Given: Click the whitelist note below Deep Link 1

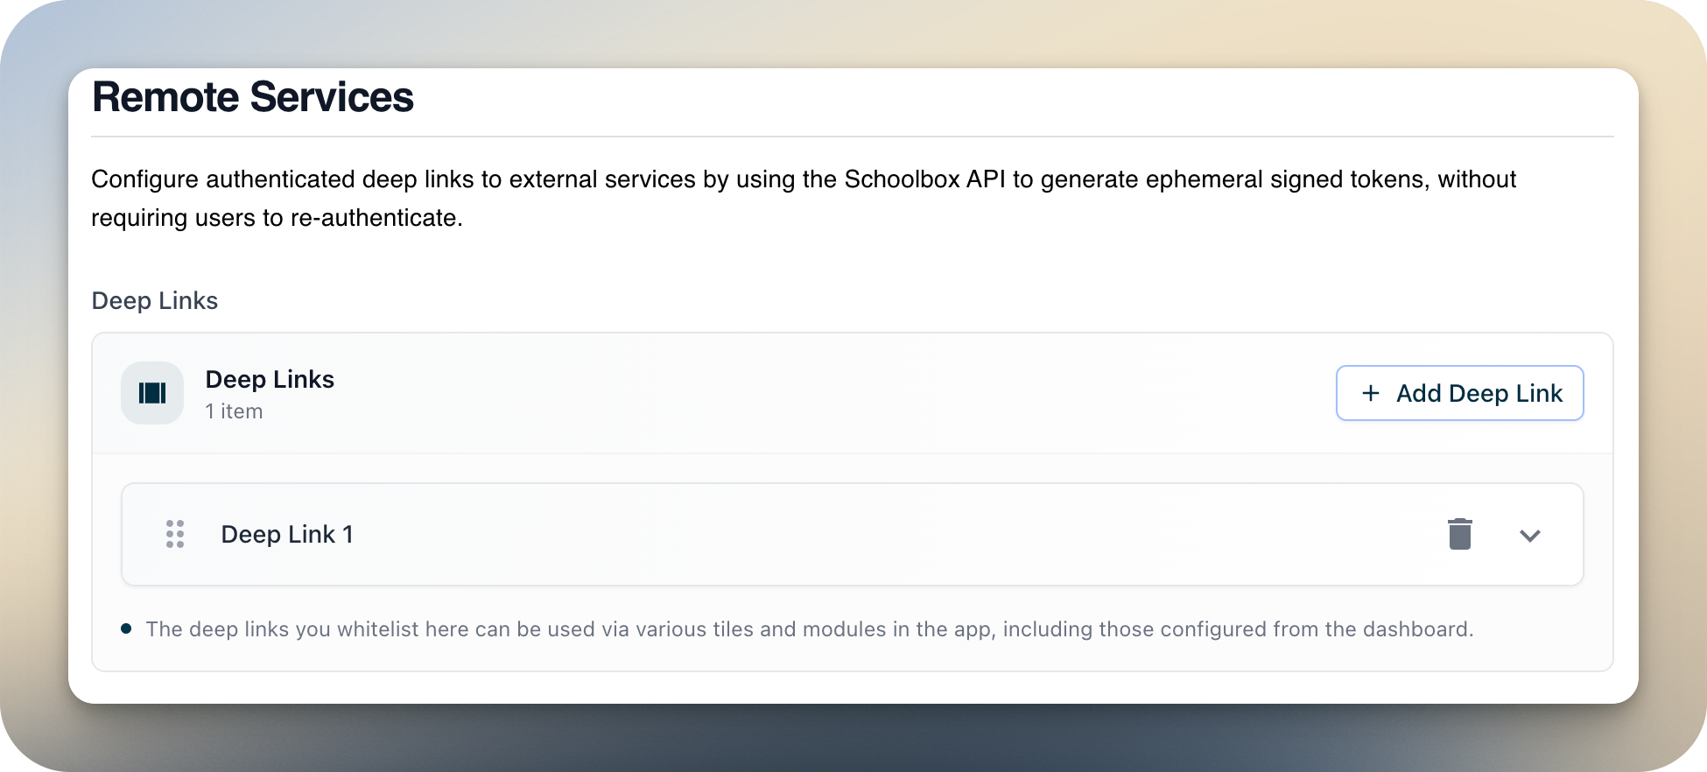Looking at the screenshot, I should click(x=809, y=629).
